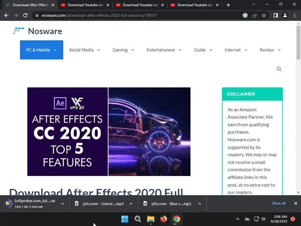The height and width of the screenshot is (226, 301).
Task: Open the notifications badge
Action: (x=293, y=219)
